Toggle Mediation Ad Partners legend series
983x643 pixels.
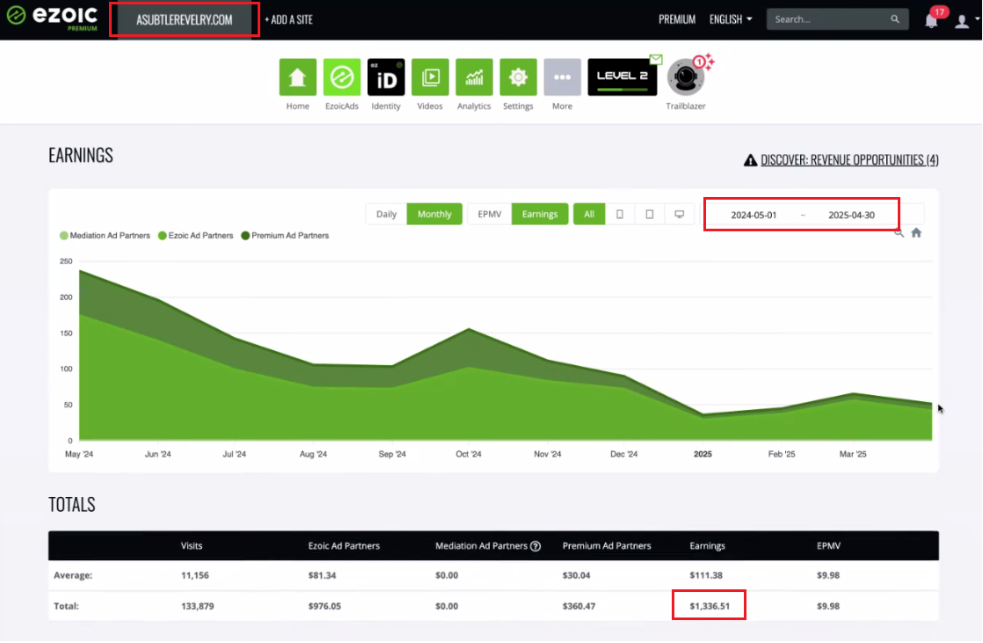pos(105,236)
